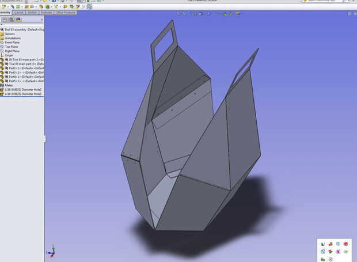
Task: Open the Evaluate tab
Action: pos(47,13)
